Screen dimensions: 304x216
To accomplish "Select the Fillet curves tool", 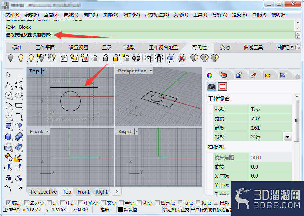I will (19, 116).
